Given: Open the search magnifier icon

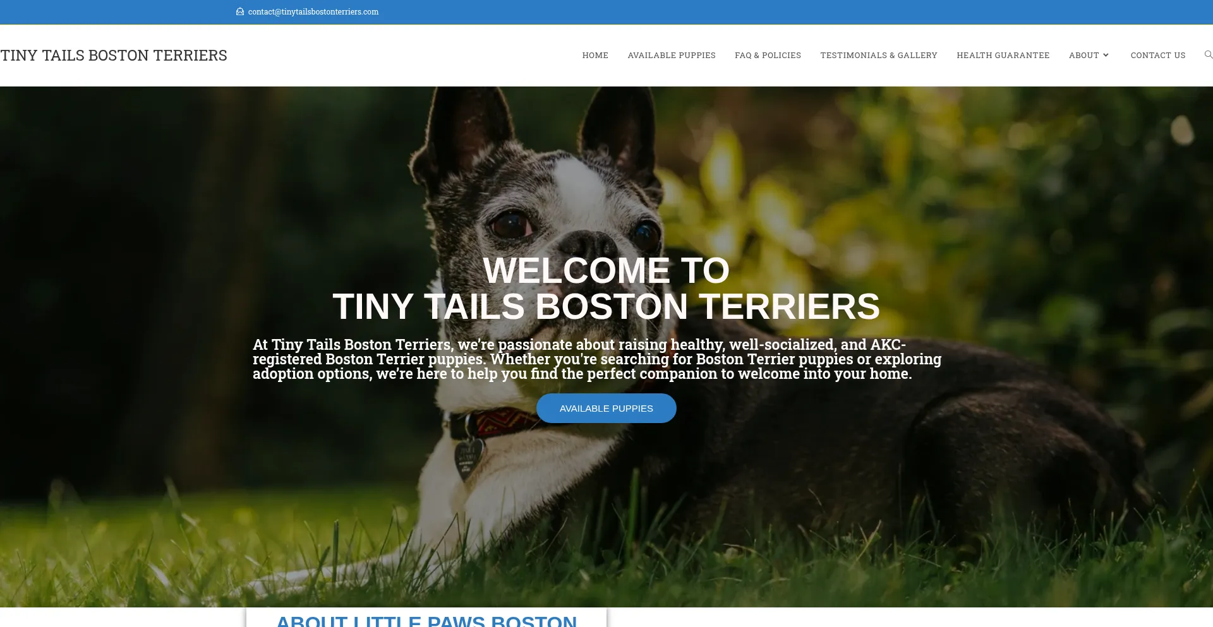Looking at the screenshot, I should 1208,55.
